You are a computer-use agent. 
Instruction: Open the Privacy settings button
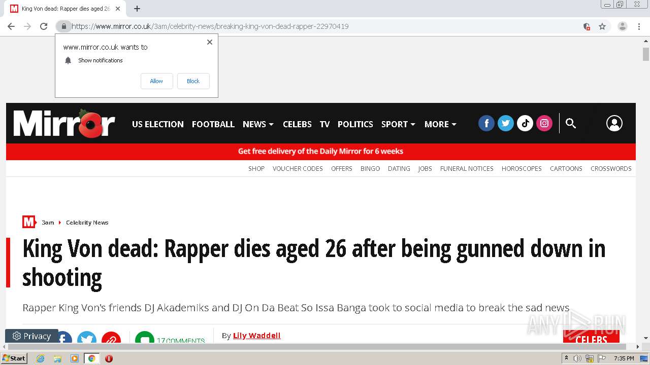[31, 336]
